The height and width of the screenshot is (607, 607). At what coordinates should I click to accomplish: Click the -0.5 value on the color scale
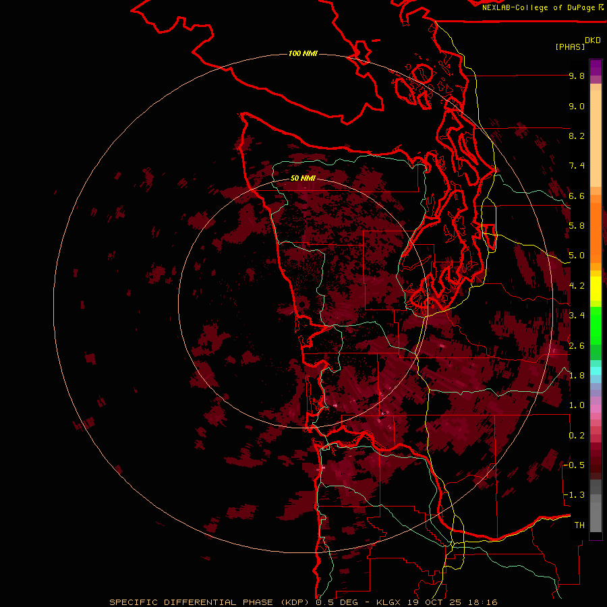(x=574, y=465)
